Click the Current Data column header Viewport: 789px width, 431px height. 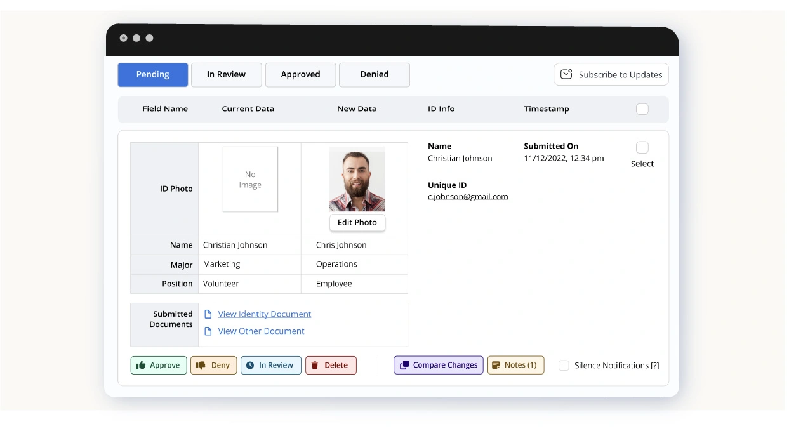click(x=248, y=109)
